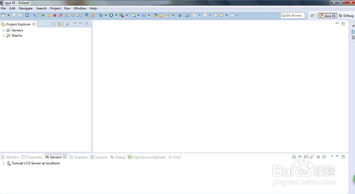The width and height of the screenshot is (355, 194).
Task: Open the New Server dropdown arrow
Action: [x=138, y=15]
